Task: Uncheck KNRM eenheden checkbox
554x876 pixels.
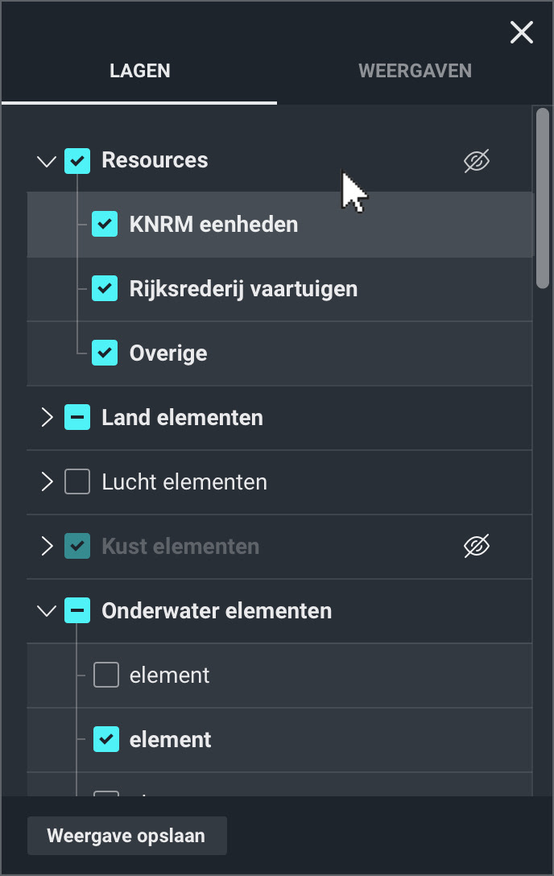Action: 105,224
